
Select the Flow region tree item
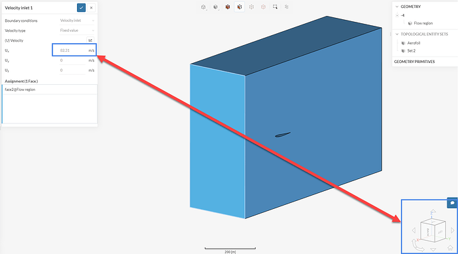(x=423, y=23)
